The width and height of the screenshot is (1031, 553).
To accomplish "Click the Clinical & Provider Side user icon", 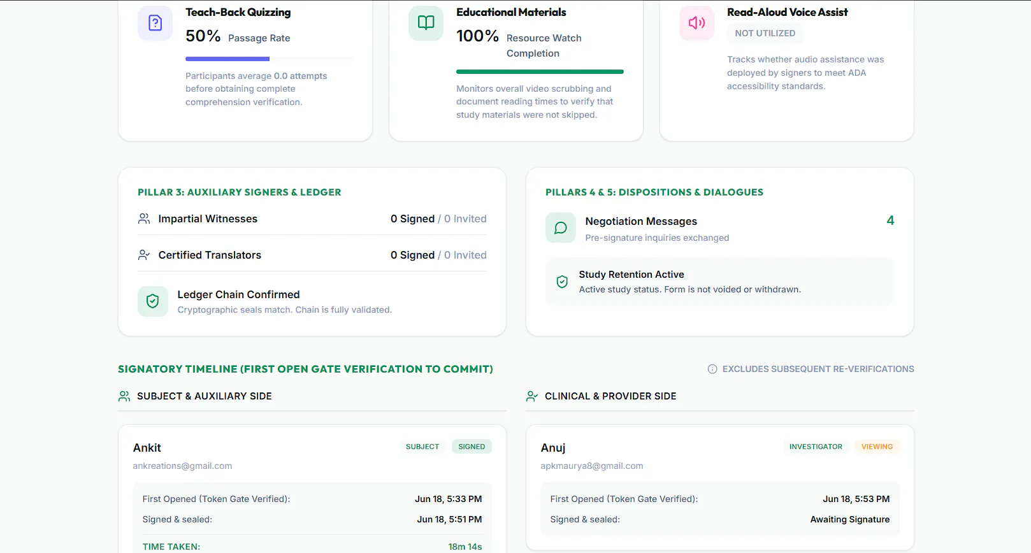I will (532, 396).
